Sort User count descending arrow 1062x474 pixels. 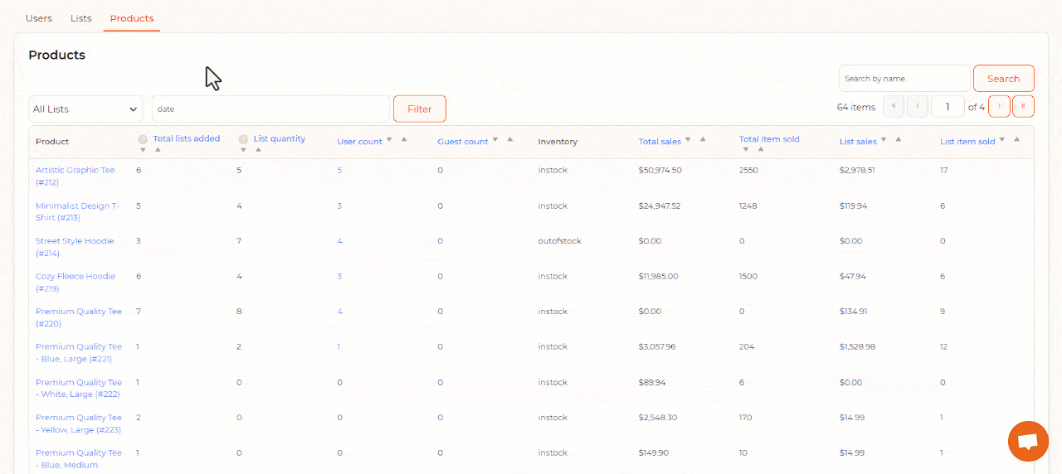(x=389, y=140)
